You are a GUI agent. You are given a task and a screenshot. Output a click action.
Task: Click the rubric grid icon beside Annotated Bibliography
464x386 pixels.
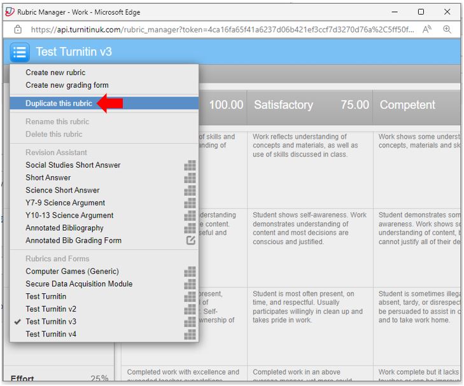pos(190,228)
